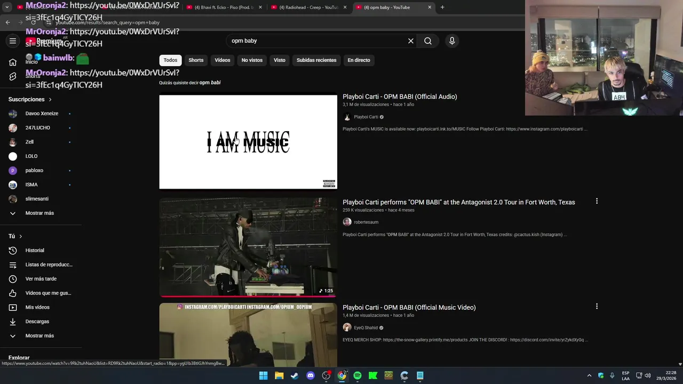Open robertesaum channel name link
This screenshot has width=683, height=384.
coord(366,222)
